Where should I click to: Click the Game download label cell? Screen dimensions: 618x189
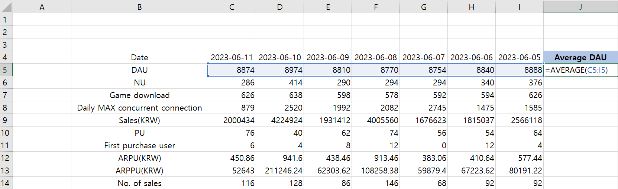(139, 95)
